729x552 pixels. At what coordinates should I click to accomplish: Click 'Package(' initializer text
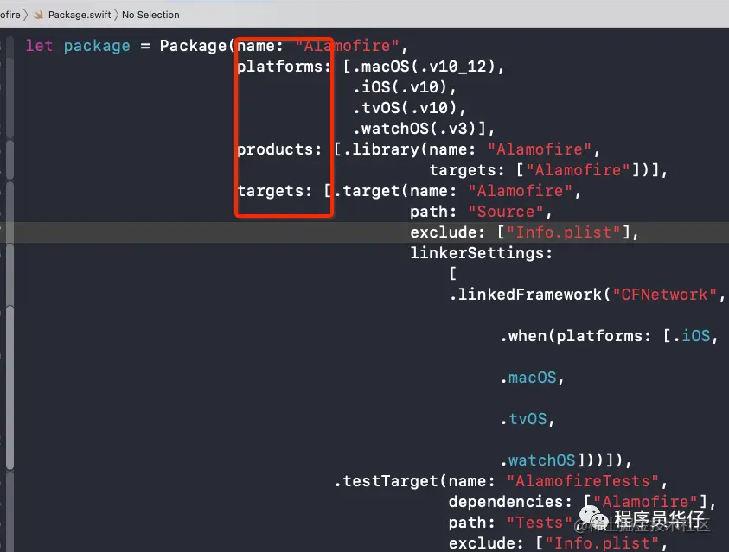(197, 46)
